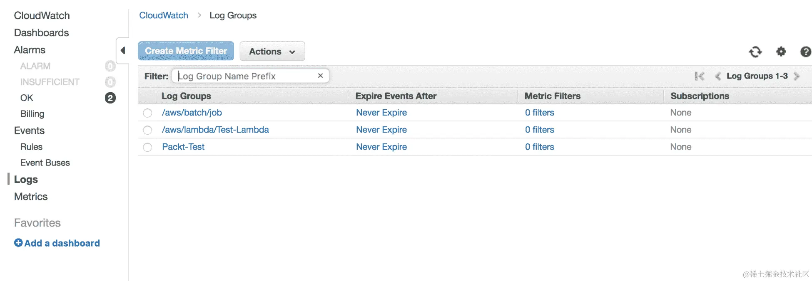Open 0 filters for /aws/batch/job
The height and width of the screenshot is (281, 812).
(x=540, y=113)
